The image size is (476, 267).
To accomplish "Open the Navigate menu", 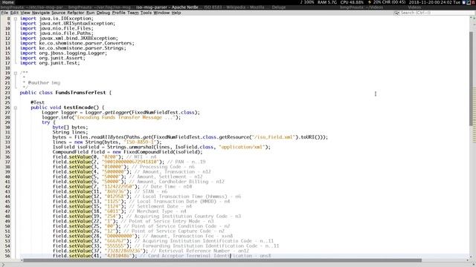I will tap(41, 13).
